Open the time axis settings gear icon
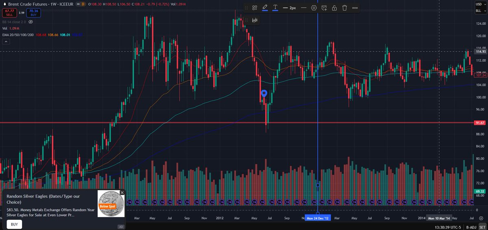The height and width of the screenshot is (230, 488). [480, 218]
